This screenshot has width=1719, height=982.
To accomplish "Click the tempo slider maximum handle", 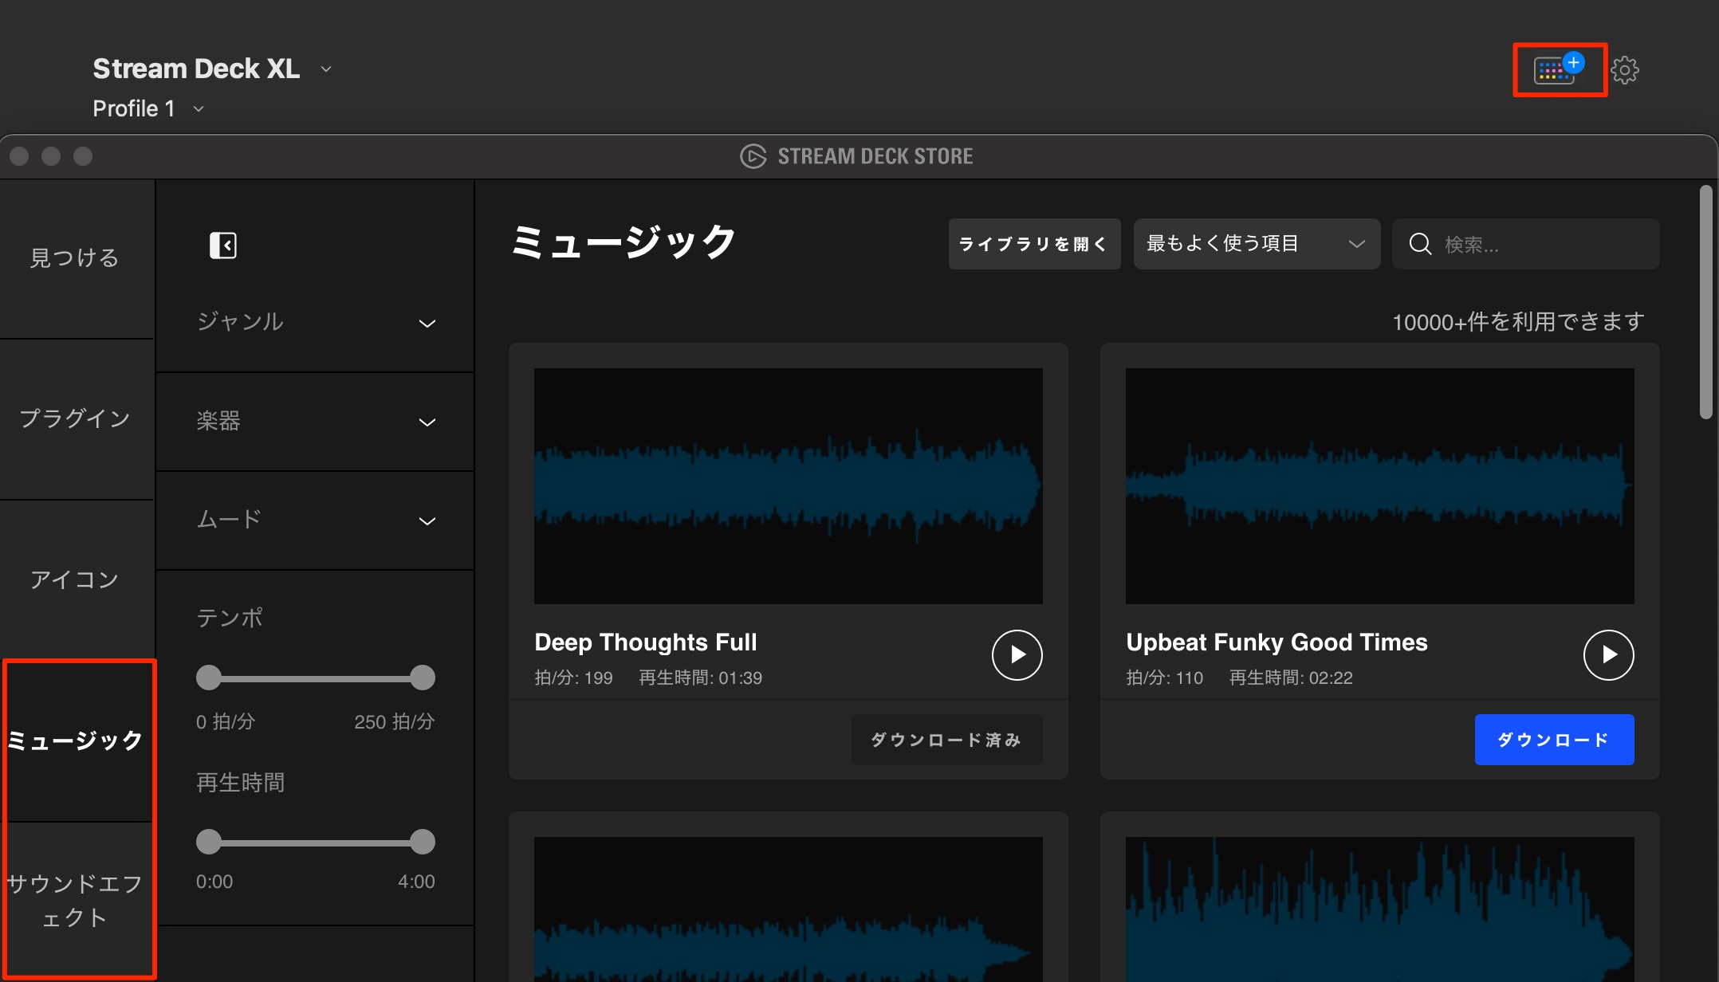I will (423, 678).
